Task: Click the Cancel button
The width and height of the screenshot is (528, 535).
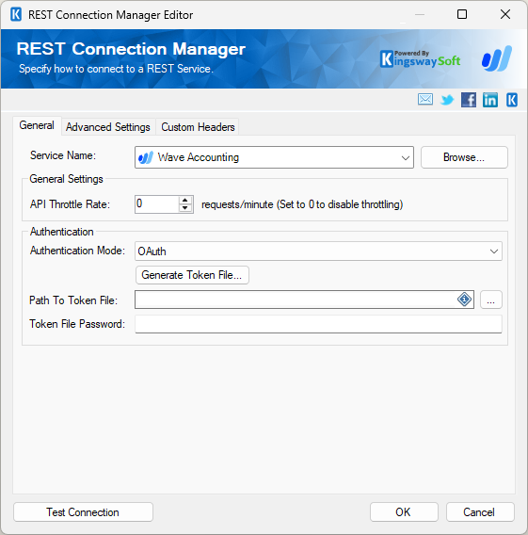Action: [x=480, y=511]
